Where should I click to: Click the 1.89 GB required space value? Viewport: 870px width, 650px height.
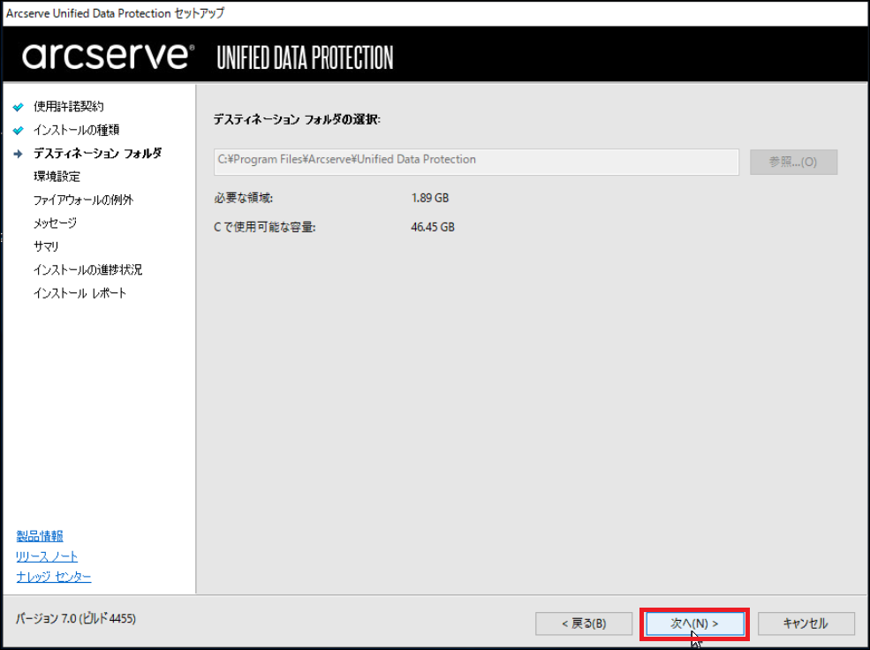point(430,198)
